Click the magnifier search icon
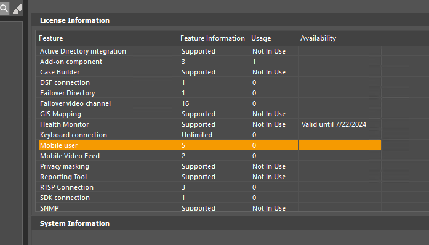 (x=4, y=9)
